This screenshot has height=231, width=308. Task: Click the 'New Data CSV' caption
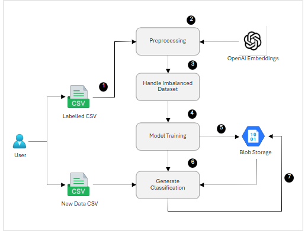[79, 204]
